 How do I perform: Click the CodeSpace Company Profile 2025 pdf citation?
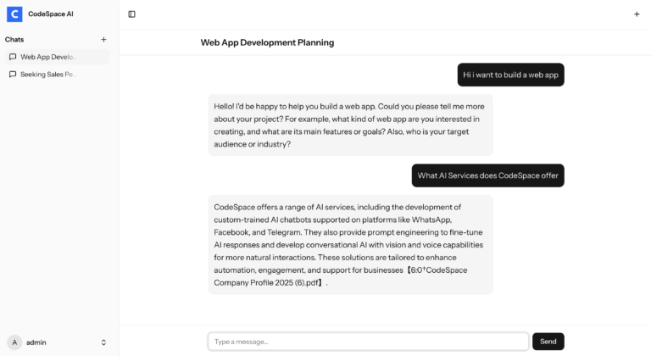click(341, 276)
